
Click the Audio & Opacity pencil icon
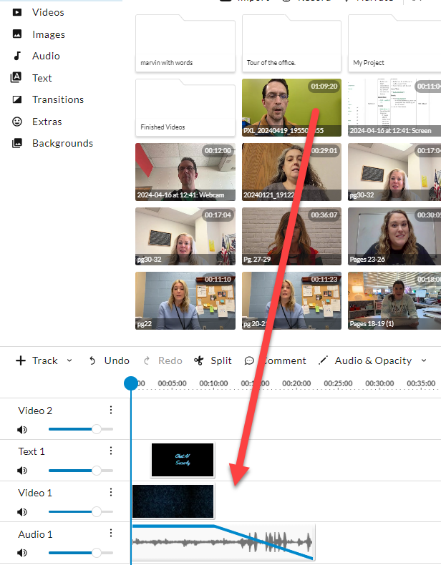click(324, 360)
